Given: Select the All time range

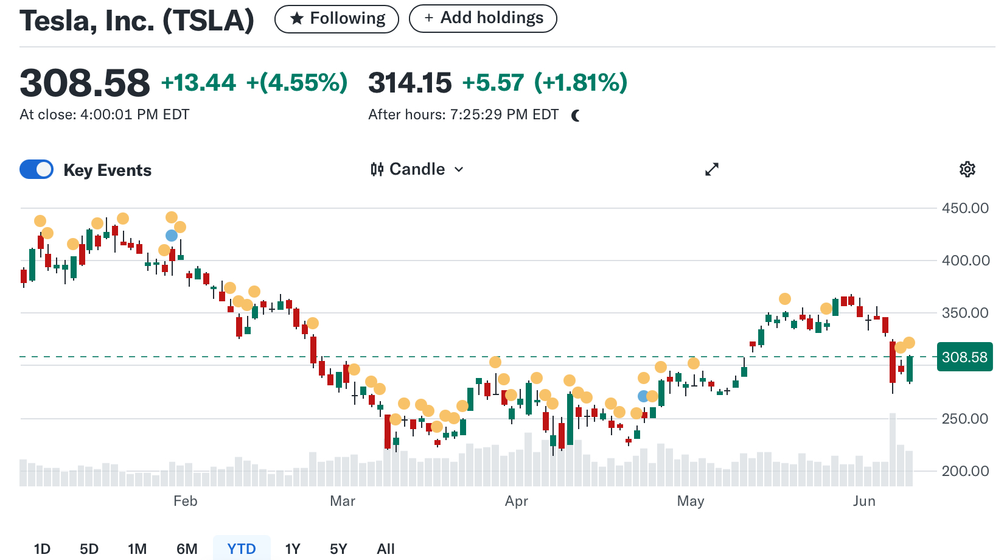Looking at the screenshot, I should (x=386, y=549).
